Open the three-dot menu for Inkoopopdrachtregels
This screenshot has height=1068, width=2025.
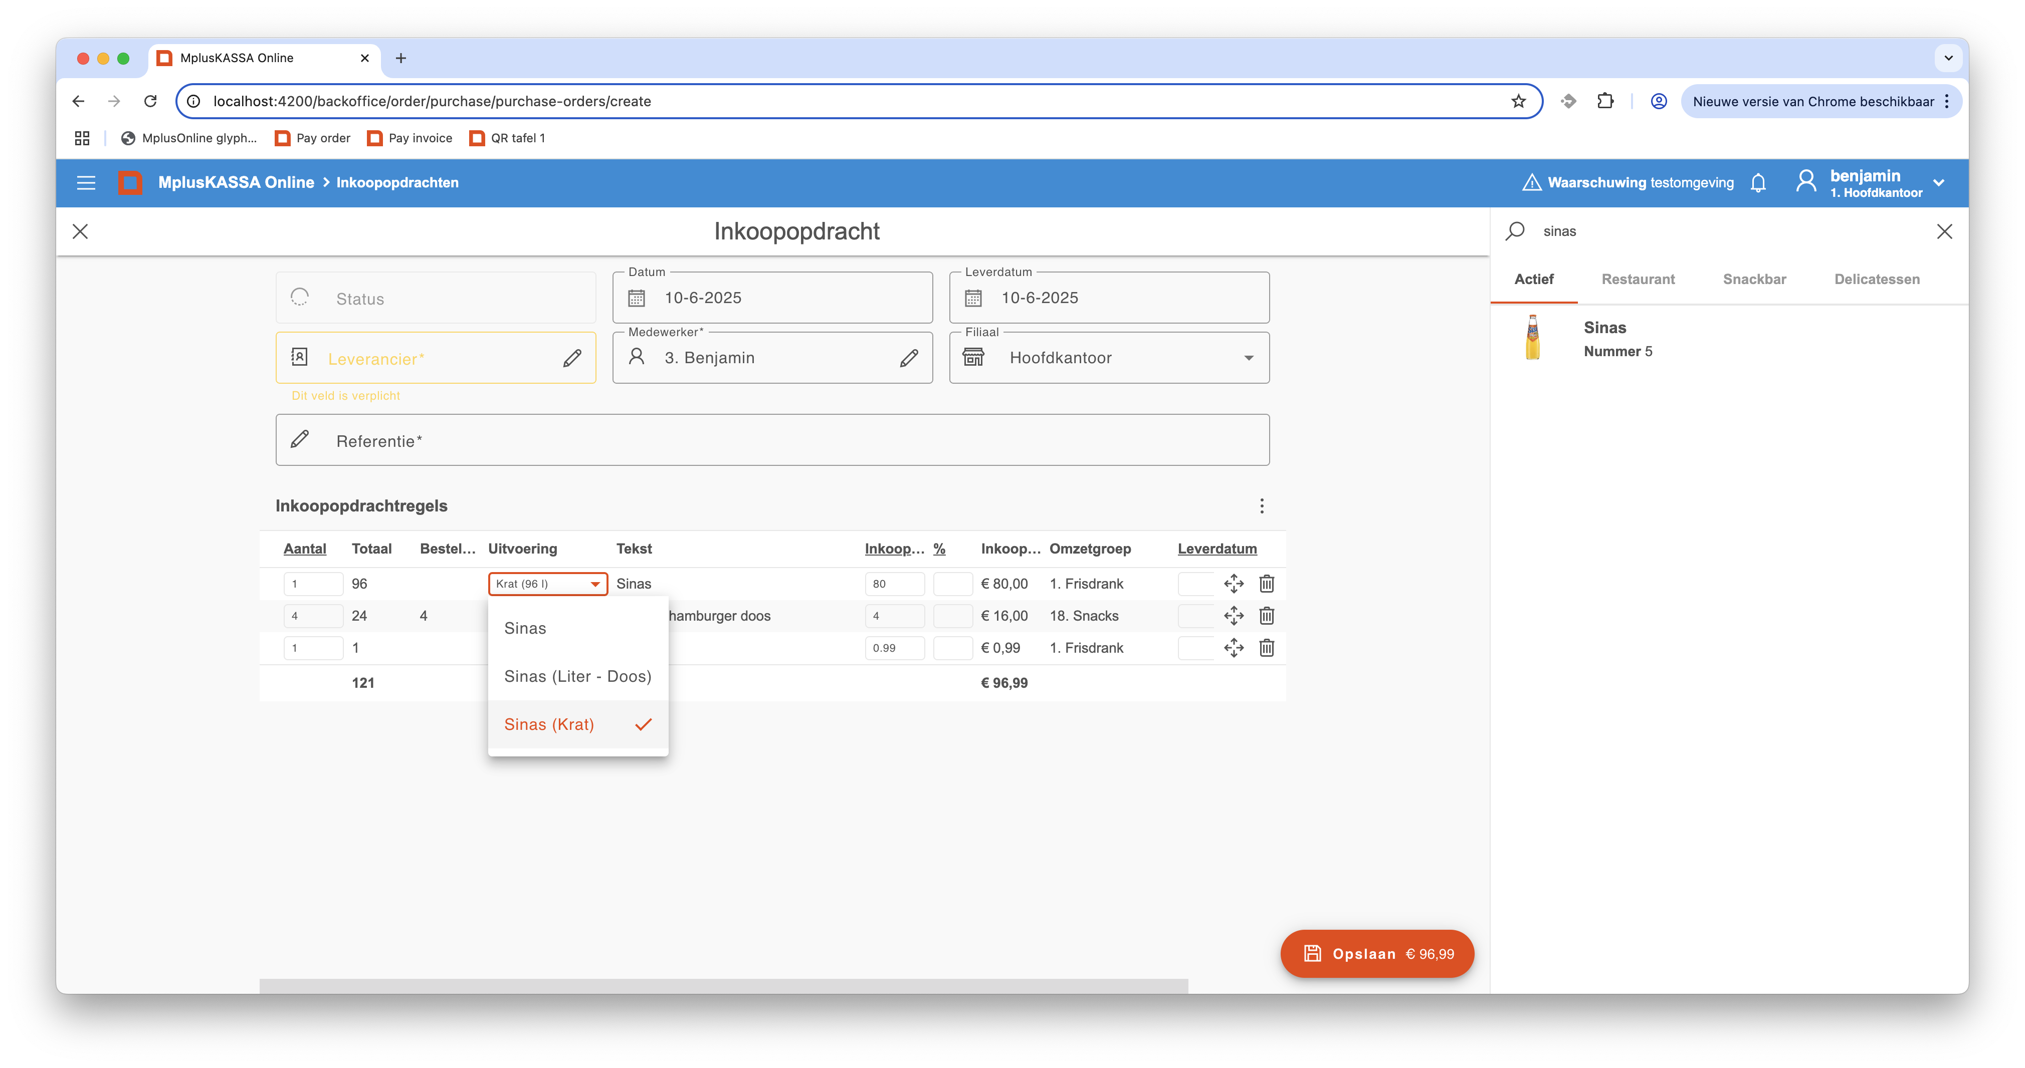1262,506
